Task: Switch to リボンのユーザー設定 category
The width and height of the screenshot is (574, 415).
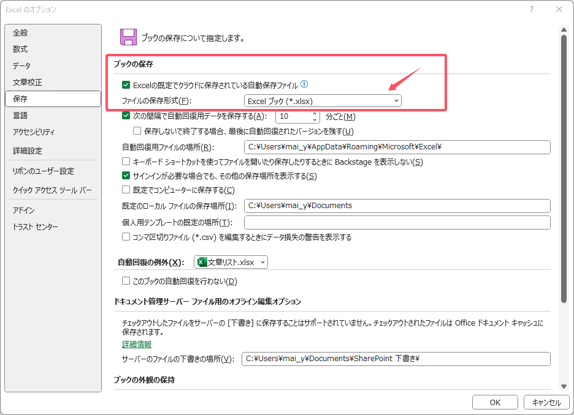Action: (43, 171)
